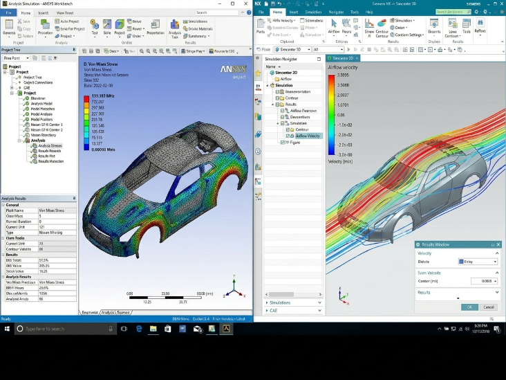
Task: Click the Contour Contour icon in Simcenter
Action: point(382,28)
